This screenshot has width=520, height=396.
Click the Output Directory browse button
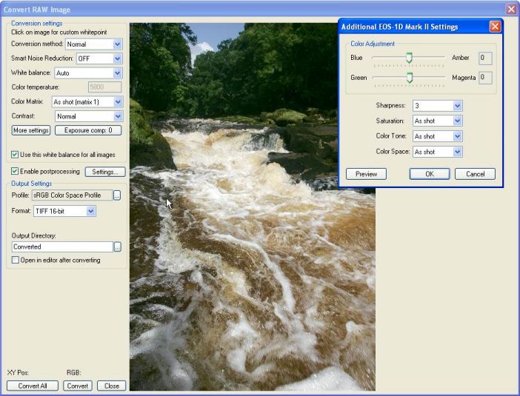coord(117,246)
